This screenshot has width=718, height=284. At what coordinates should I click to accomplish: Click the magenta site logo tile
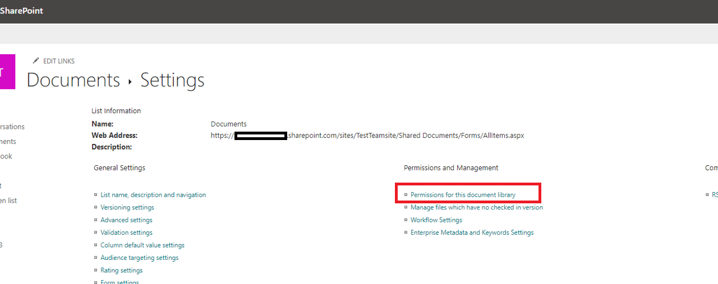(8, 72)
